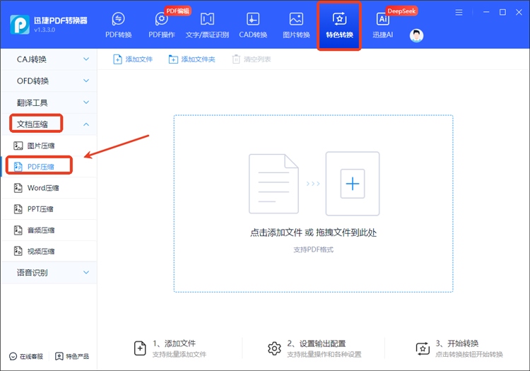Maximize the application window

pos(502,12)
